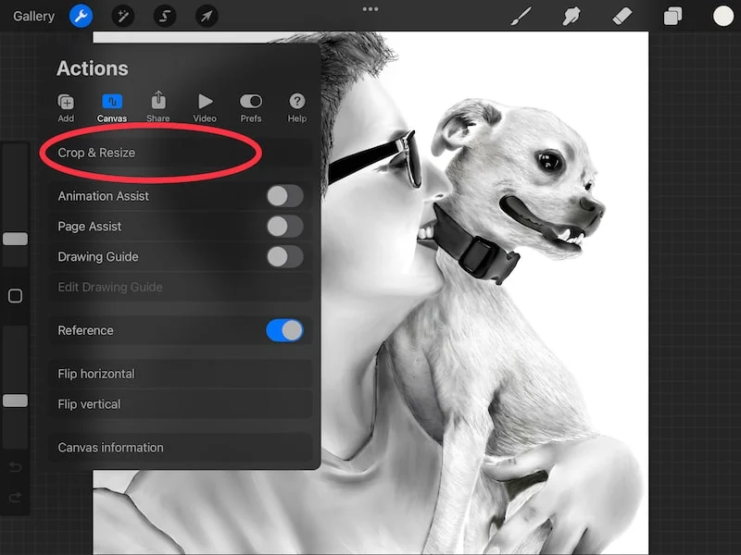Switch to the Canvas tab
Viewport: 741px width, 555px height.
[x=112, y=108]
